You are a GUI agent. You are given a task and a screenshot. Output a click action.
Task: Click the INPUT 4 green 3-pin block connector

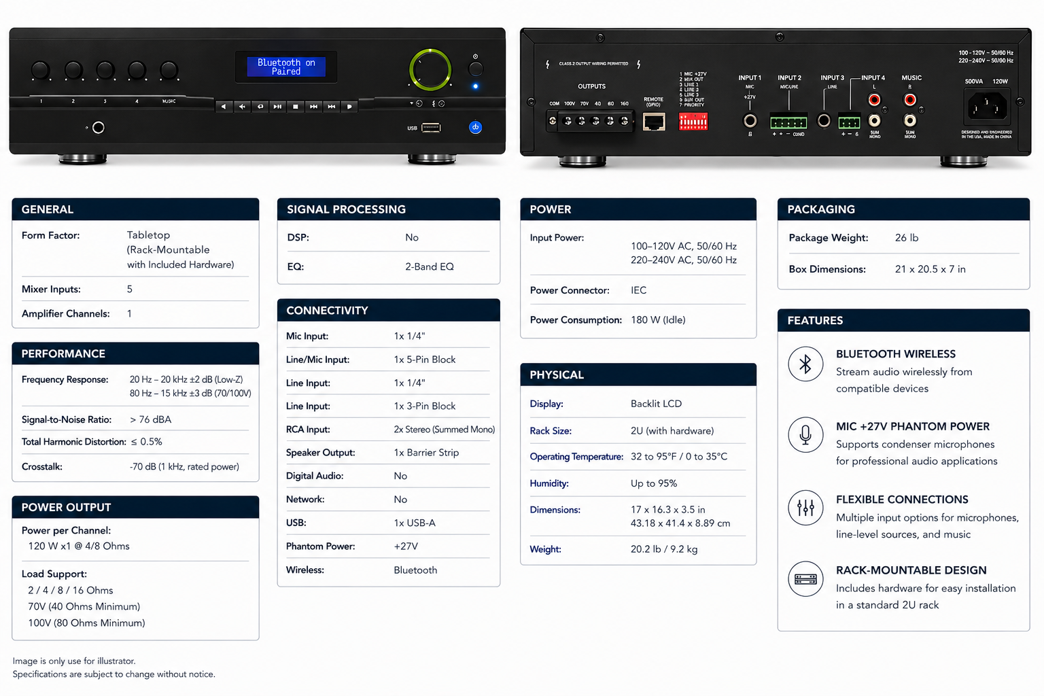coord(849,122)
